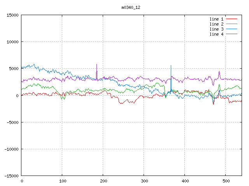Click the "line 4" legend label

point(217,34)
